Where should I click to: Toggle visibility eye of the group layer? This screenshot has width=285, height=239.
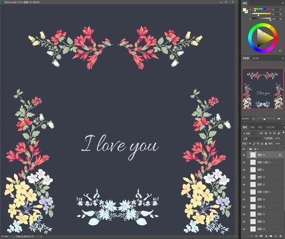coord(244,149)
